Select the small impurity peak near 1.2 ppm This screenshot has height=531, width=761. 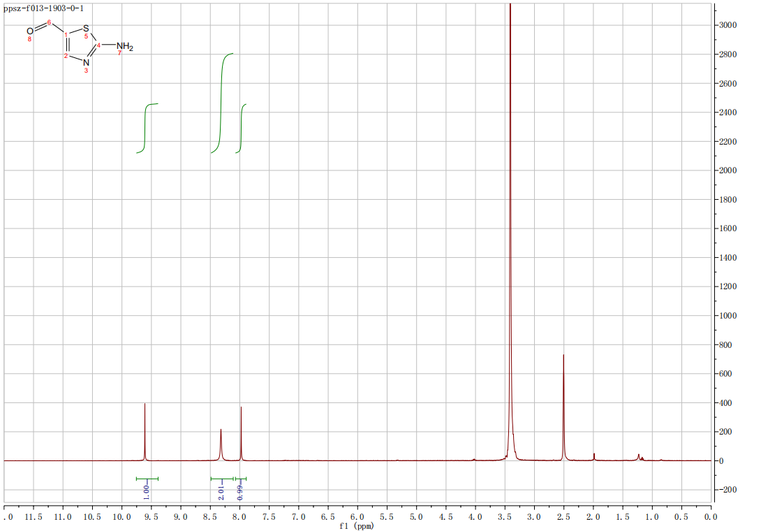click(638, 456)
